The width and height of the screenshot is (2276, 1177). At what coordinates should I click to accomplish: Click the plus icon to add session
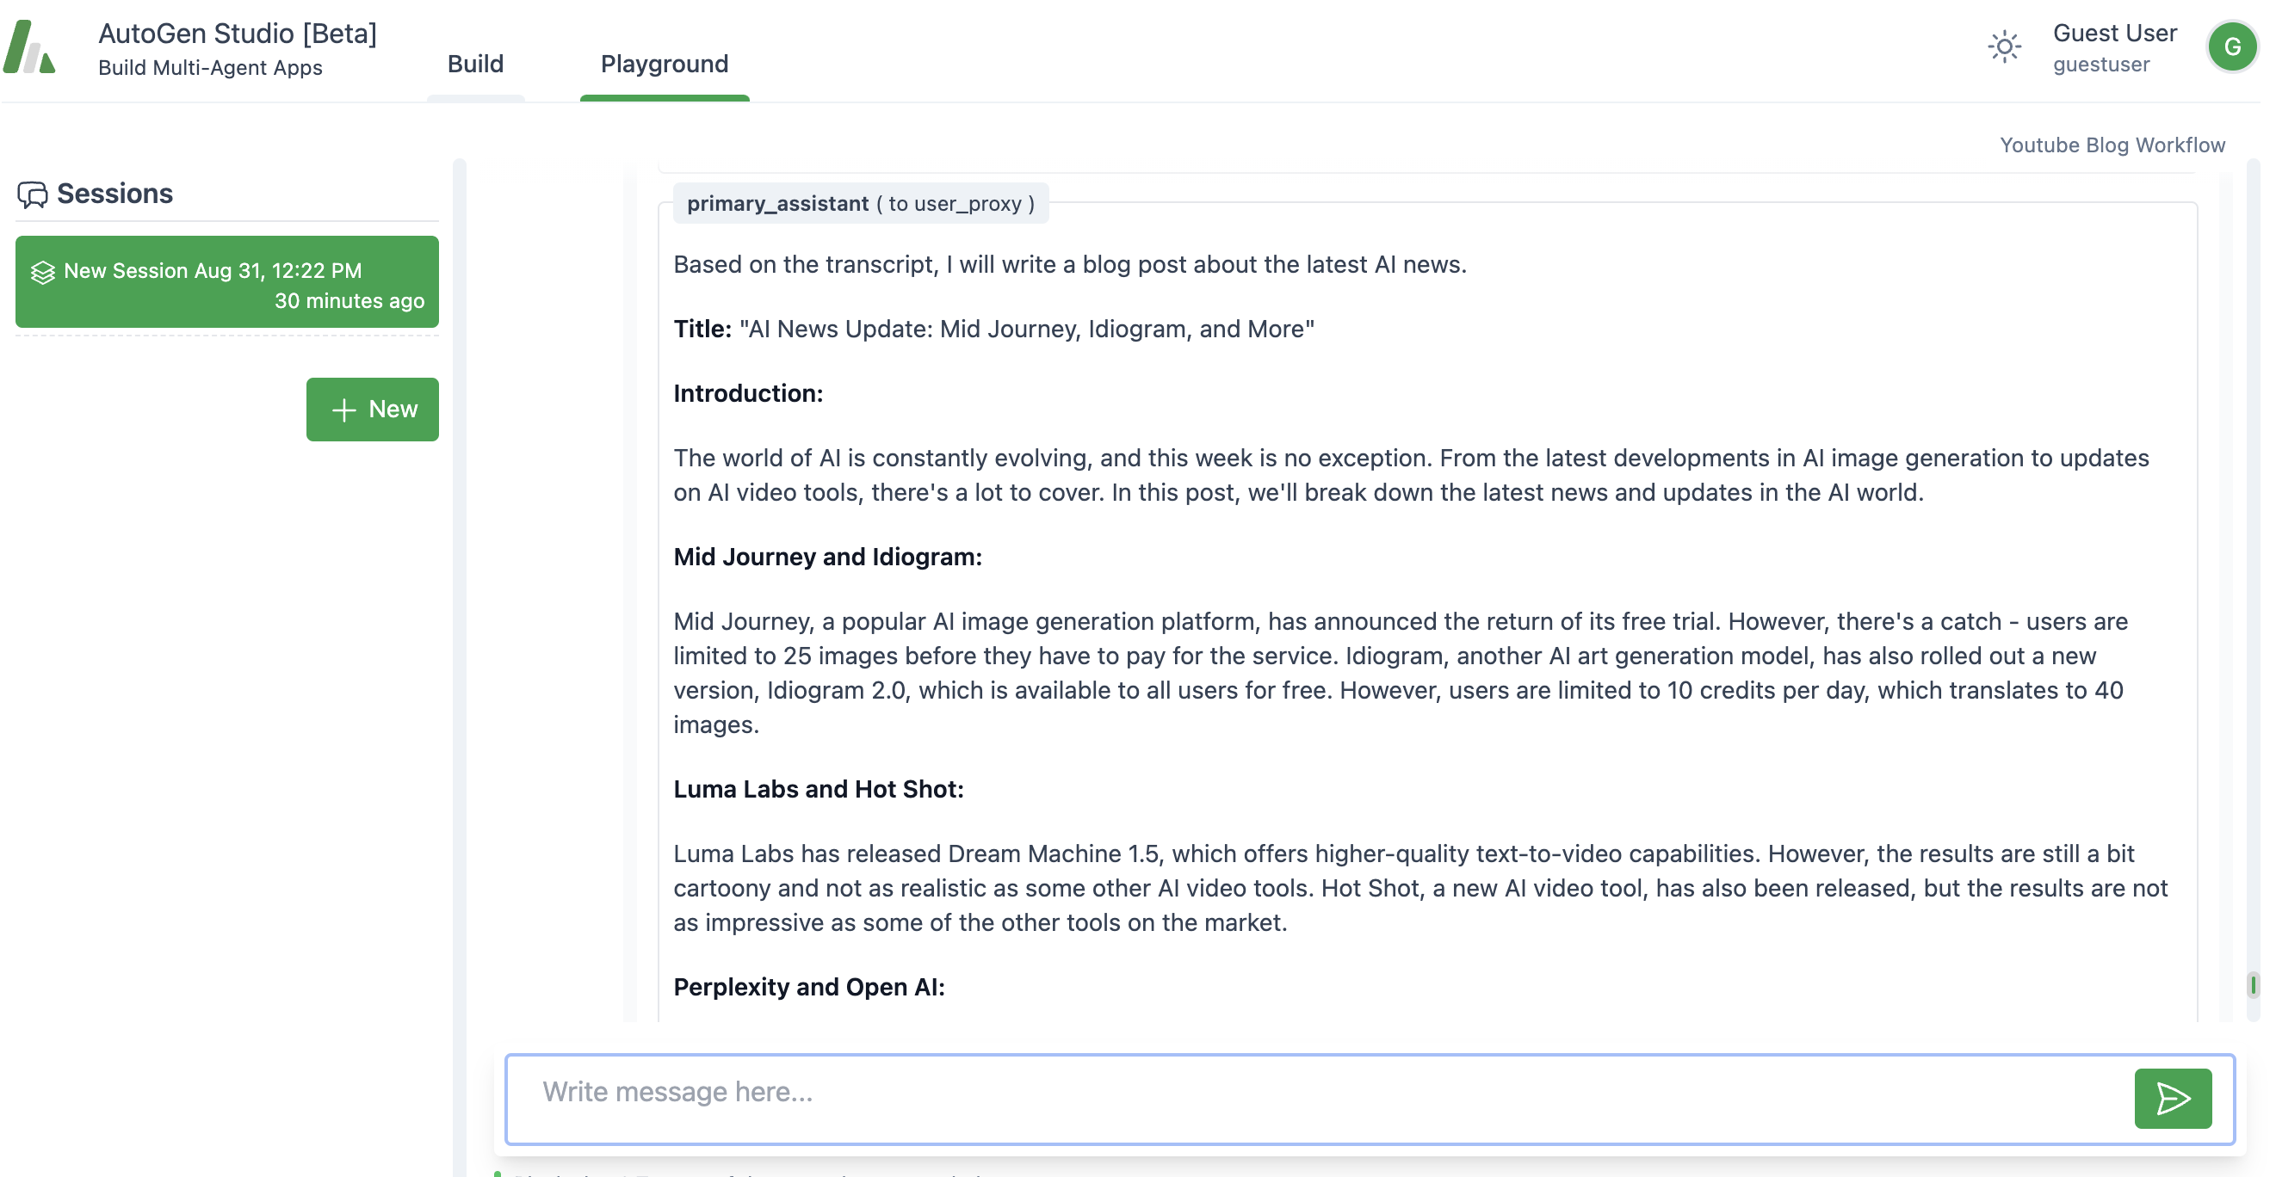click(x=343, y=409)
